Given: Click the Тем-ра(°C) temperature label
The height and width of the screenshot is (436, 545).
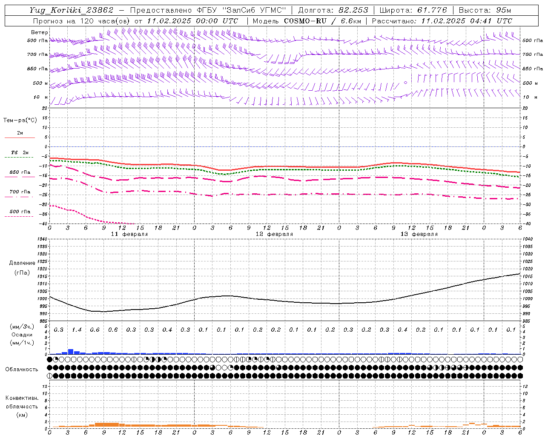Looking at the screenshot, I should pos(20,120).
